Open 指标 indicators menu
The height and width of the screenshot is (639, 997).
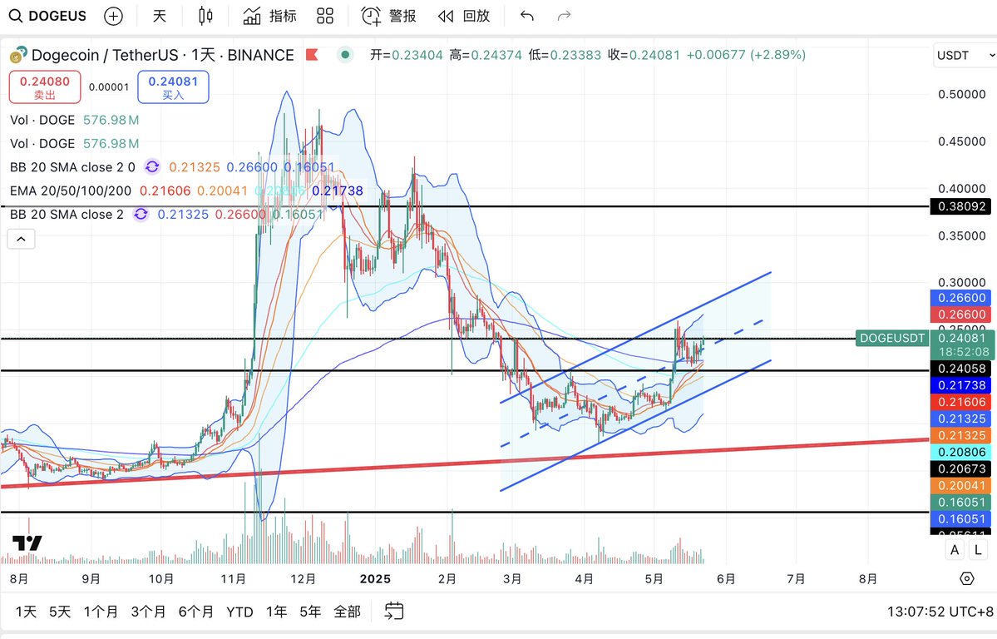pos(270,16)
